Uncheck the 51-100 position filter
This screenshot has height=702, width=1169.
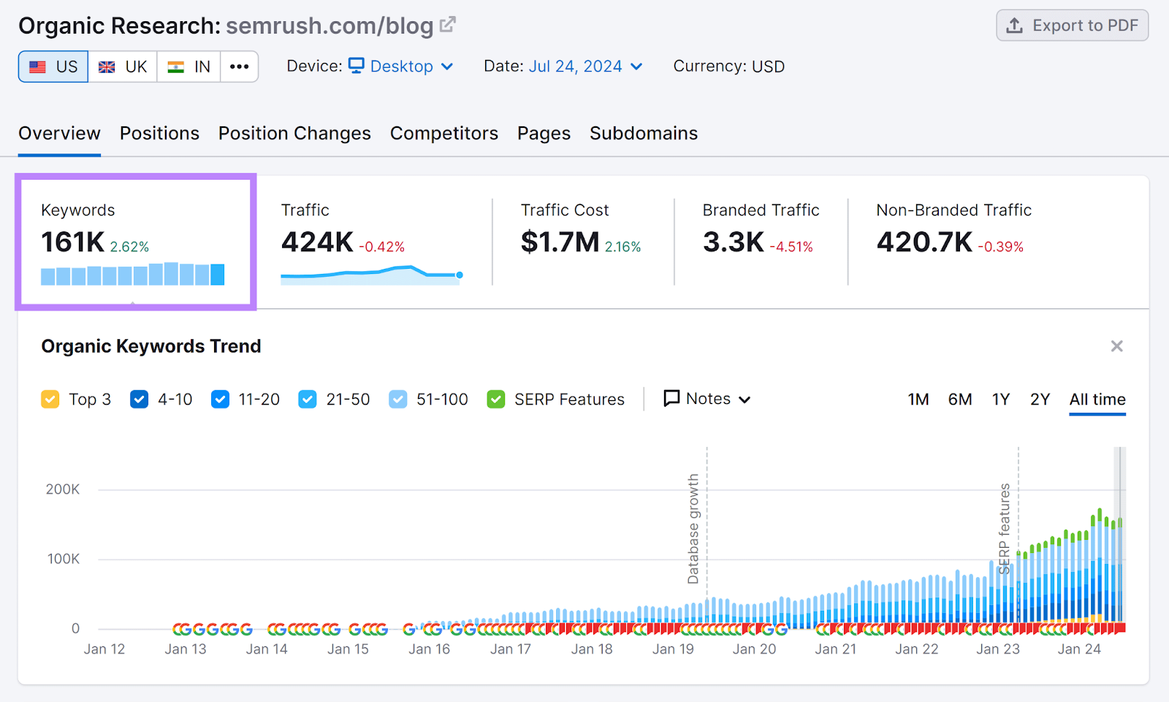[397, 399]
